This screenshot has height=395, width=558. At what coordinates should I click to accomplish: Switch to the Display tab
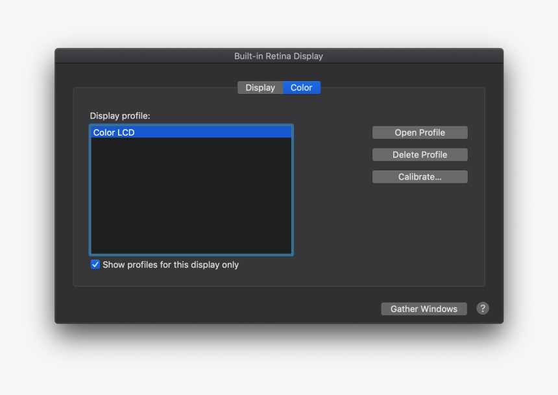pyautogui.click(x=260, y=88)
